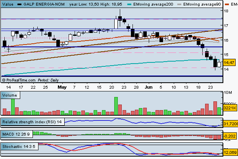This screenshot has width=238, height=159.
Task: Click the Volume panel label
Action: [10, 95]
